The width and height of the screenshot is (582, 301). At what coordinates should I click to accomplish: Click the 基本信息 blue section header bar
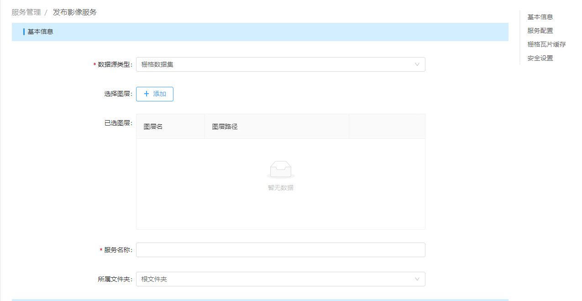pos(260,32)
